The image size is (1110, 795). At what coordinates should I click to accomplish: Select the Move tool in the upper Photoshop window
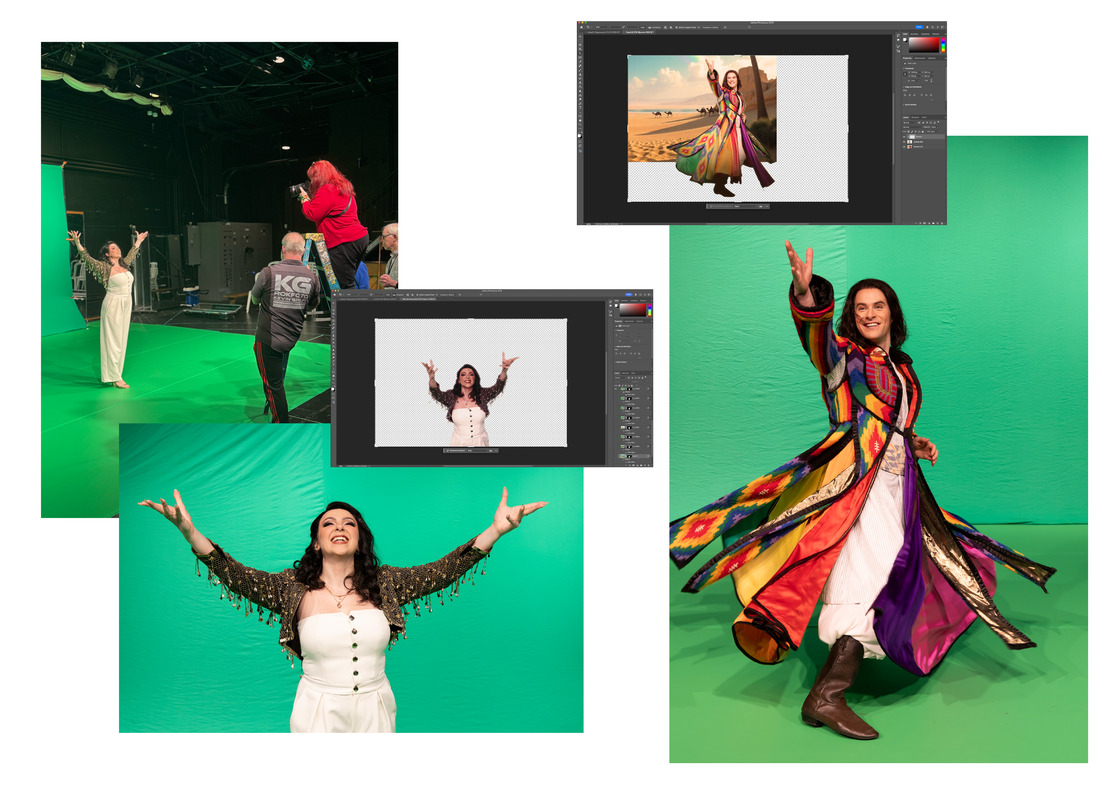point(580,37)
